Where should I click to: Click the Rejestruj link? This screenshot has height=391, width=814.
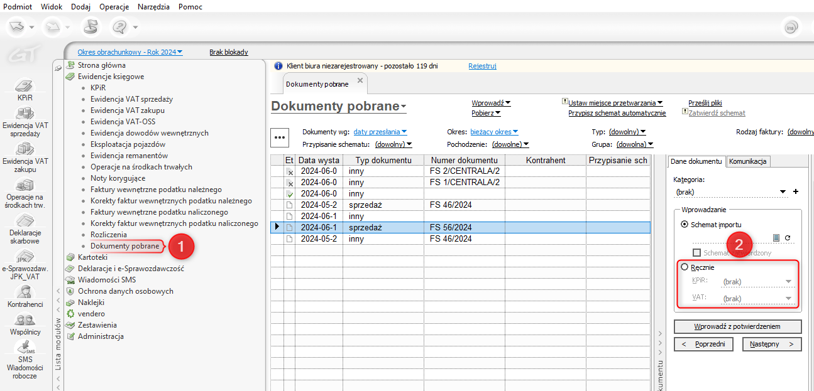pos(482,66)
